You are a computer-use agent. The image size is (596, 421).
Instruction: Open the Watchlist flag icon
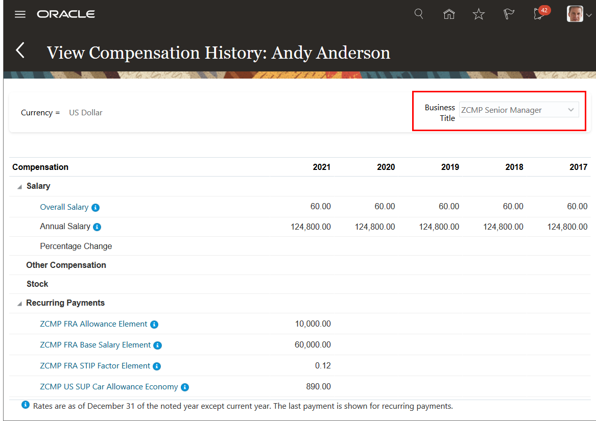pos(509,14)
